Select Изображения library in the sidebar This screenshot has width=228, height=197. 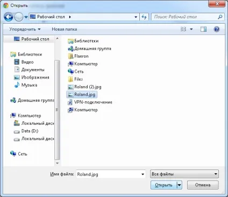[x=35, y=78]
